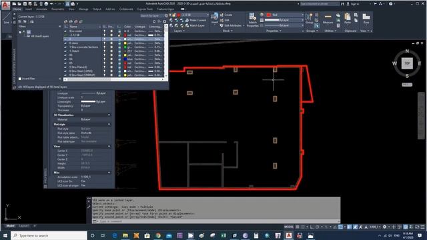Click the Plot printer icon in quick access toolbar
This screenshot has width=427, height=240.
click(46, 4)
